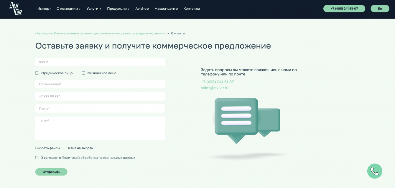
Task: Click the Контакты breadcrumb text
Action: [178, 33]
